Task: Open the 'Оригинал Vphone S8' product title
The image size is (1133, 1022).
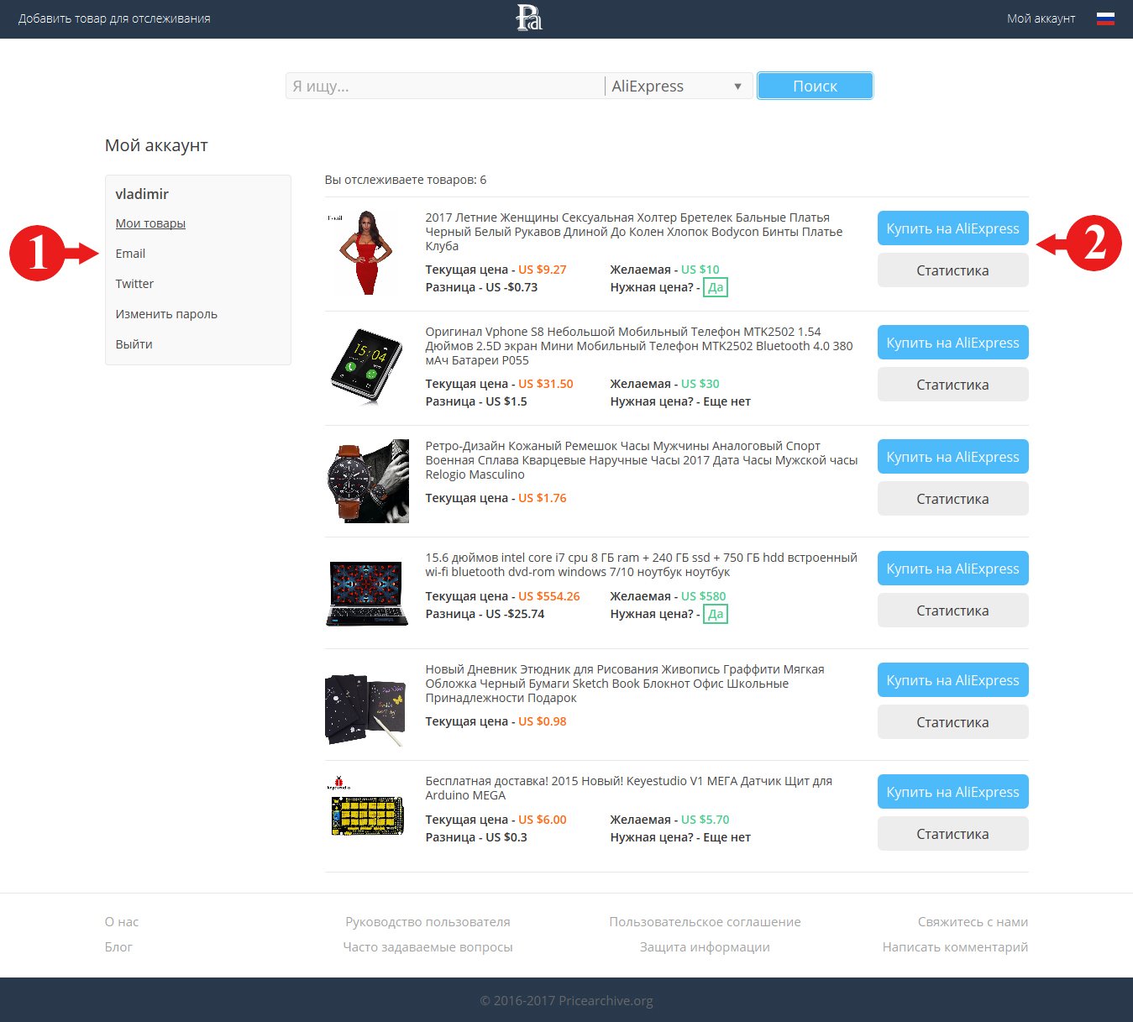Action: tap(639, 346)
